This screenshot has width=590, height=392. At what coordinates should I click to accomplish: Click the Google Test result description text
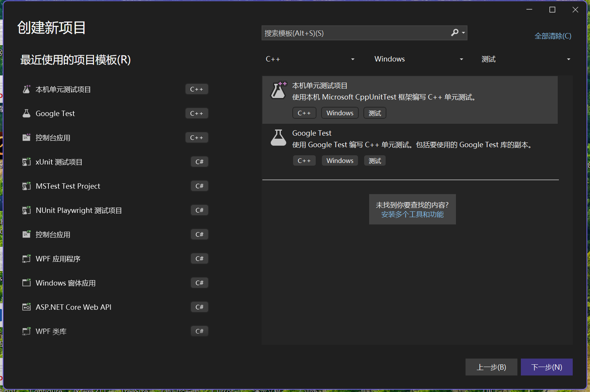tap(413, 145)
